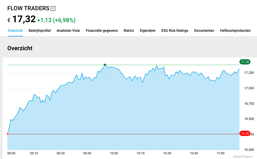Screen dimensions: 257x159
Task: Click the Infront Finance credit text
Action: 243,157
